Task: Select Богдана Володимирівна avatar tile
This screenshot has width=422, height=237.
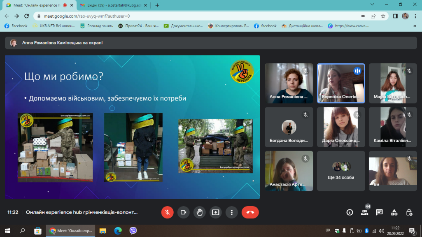Action: pyautogui.click(x=289, y=127)
